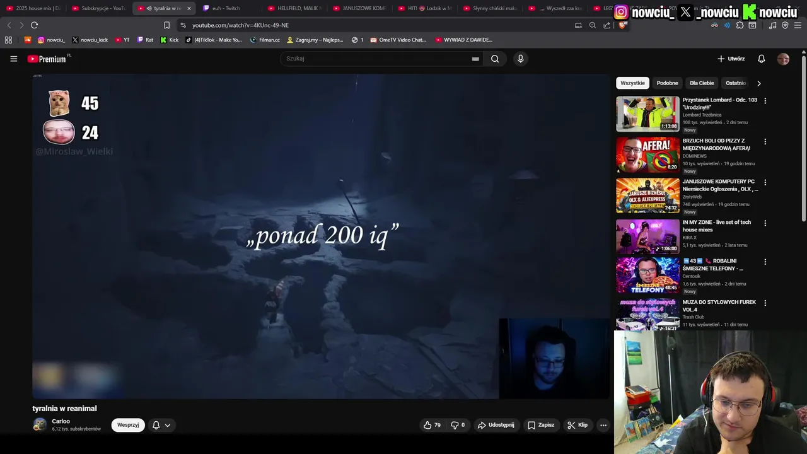
Task: Click the main video player showing ponad 200 iq
Action: click(x=322, y=236)
